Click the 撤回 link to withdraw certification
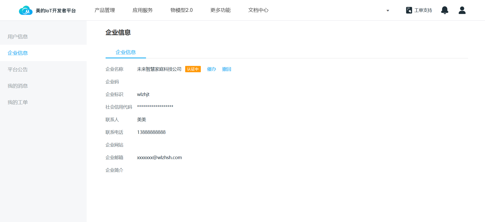Image resolution: width=485 pixels, height=222 pixels. (227, 69)
